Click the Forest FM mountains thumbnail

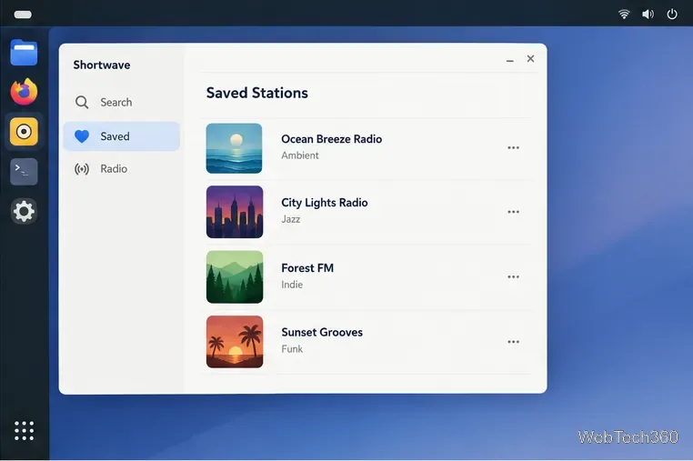(235, 276)
